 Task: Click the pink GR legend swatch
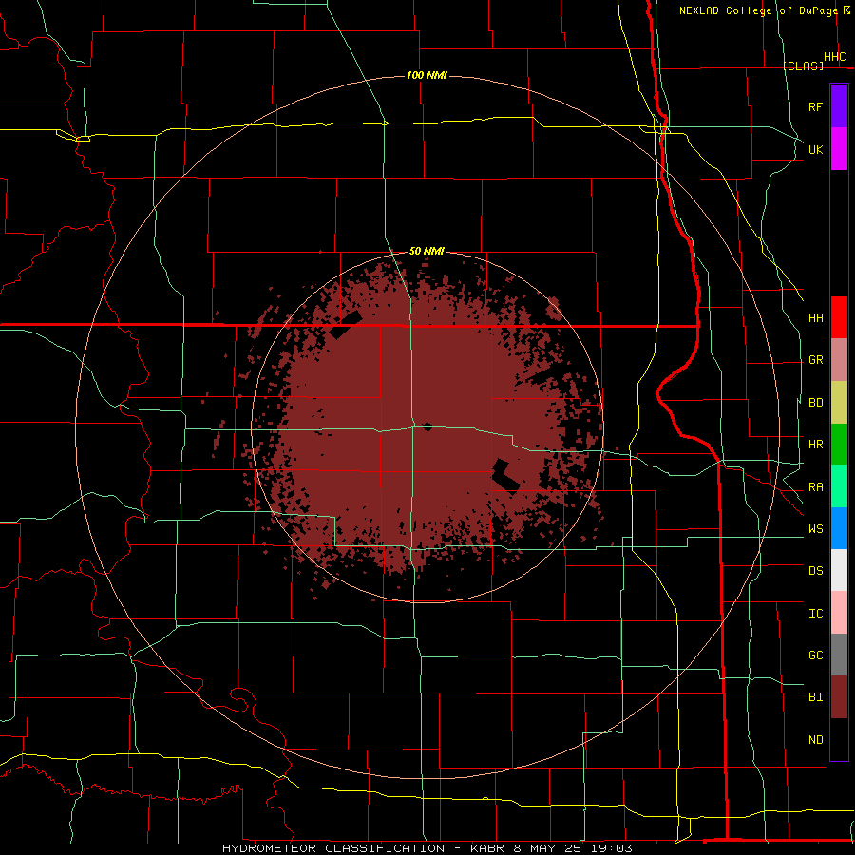pos(839,360)
